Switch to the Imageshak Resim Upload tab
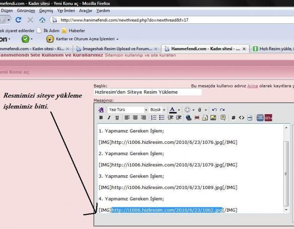Viewport: 294px width, 229px height. [116, 49]
